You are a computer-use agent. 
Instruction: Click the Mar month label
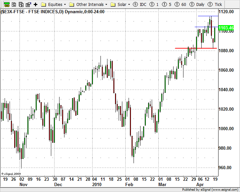click(x=162, y=184)
